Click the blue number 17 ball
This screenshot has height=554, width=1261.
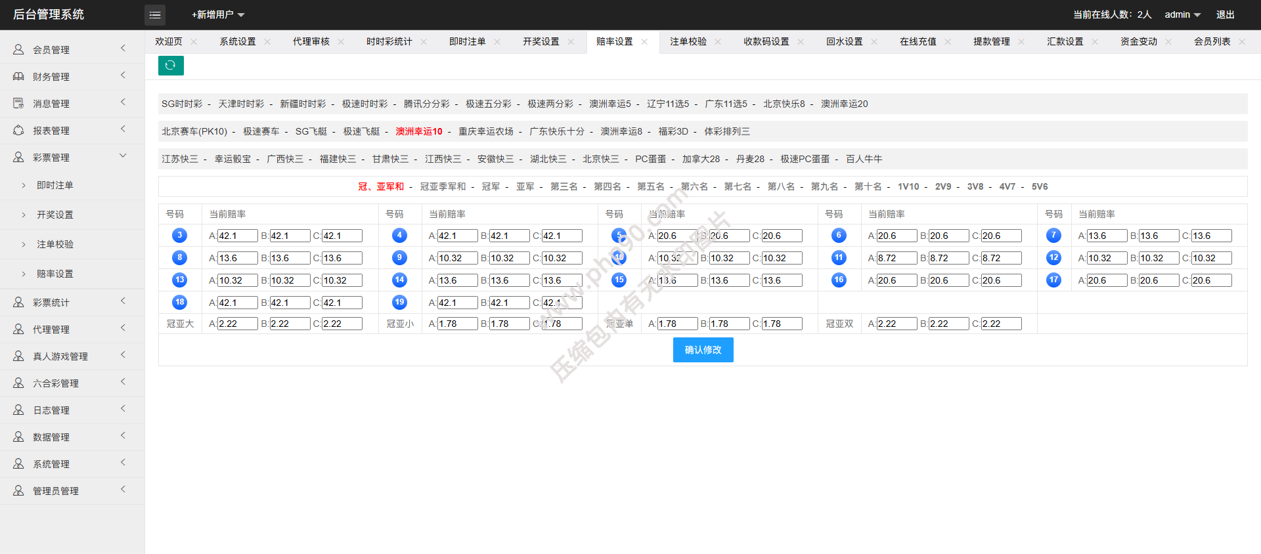click(1053, 280)
